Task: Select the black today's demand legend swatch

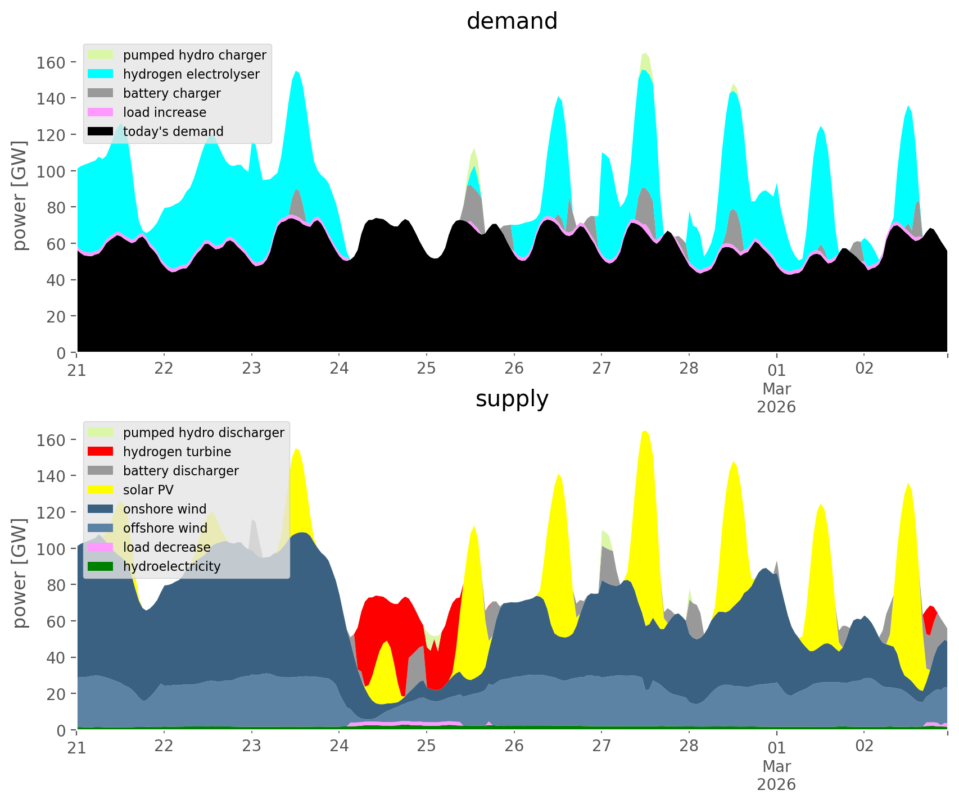Action: click(x=101, y=131)
